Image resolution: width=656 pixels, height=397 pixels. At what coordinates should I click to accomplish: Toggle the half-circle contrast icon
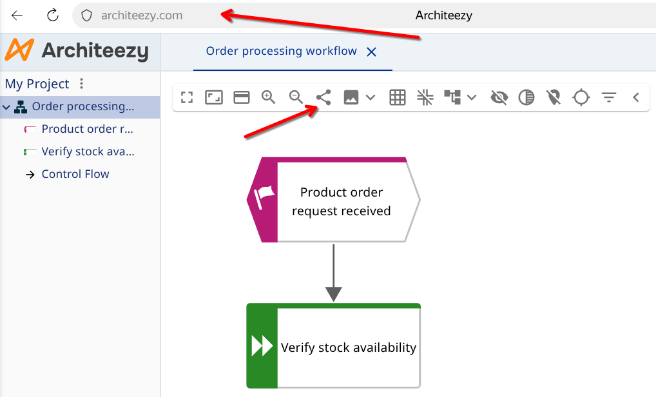coord(526,97)
